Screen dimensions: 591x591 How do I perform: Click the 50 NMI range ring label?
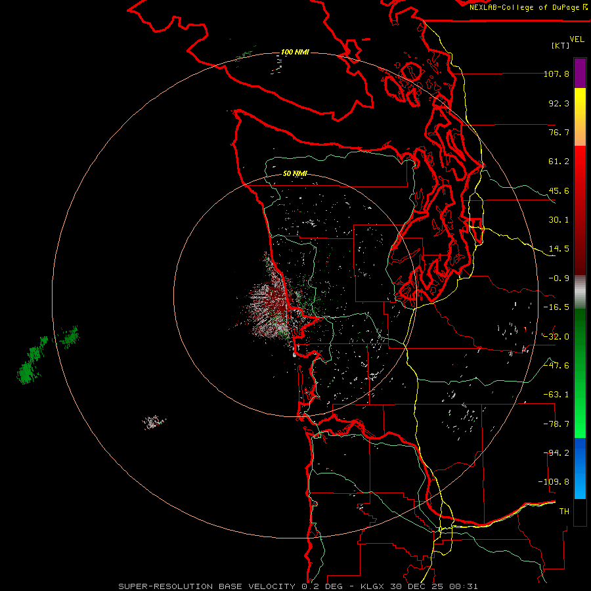[295, 173]
